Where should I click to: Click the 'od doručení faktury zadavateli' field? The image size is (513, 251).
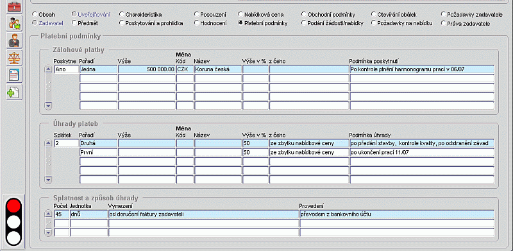pyautogui.click(x=203, y=214)
